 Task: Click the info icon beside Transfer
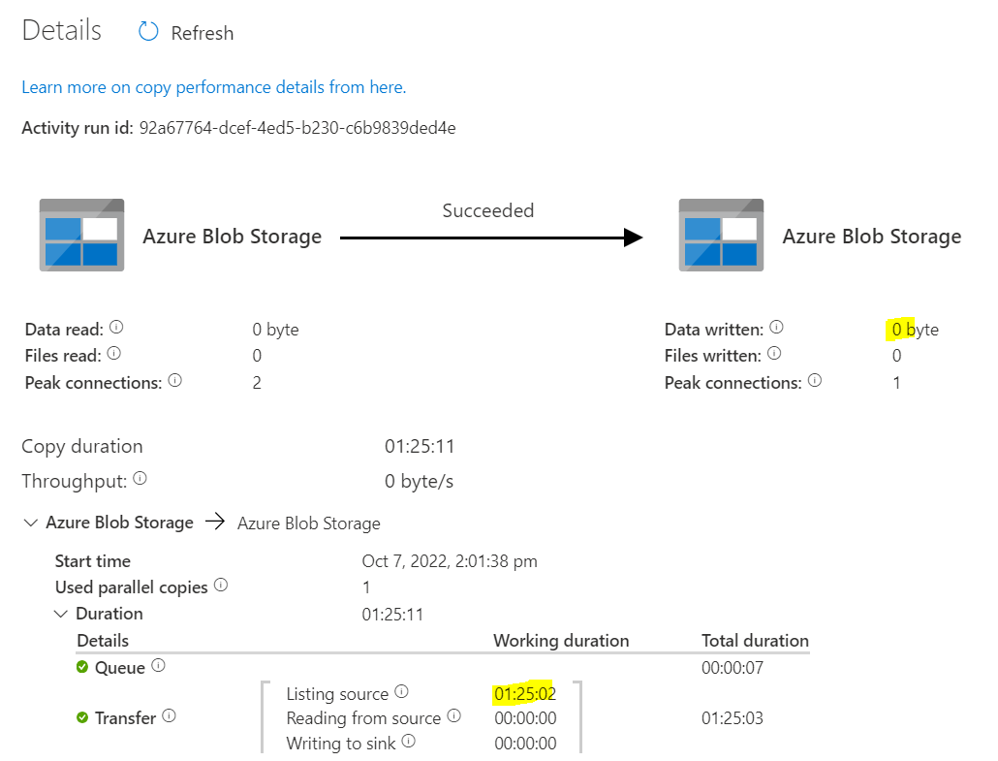pyautogui.click(x=168, y=717)
